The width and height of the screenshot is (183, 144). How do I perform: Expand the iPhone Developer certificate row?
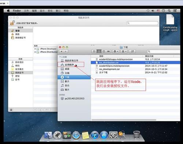(35, 49)
